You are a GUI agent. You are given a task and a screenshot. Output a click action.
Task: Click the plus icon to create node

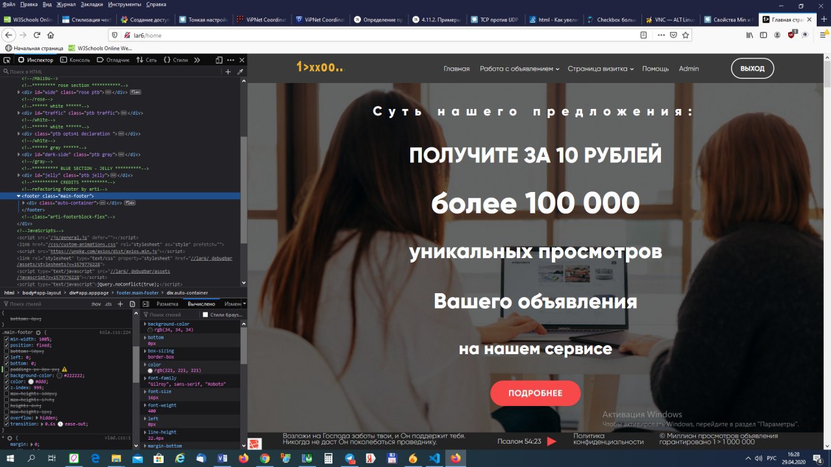click(228, 71)
